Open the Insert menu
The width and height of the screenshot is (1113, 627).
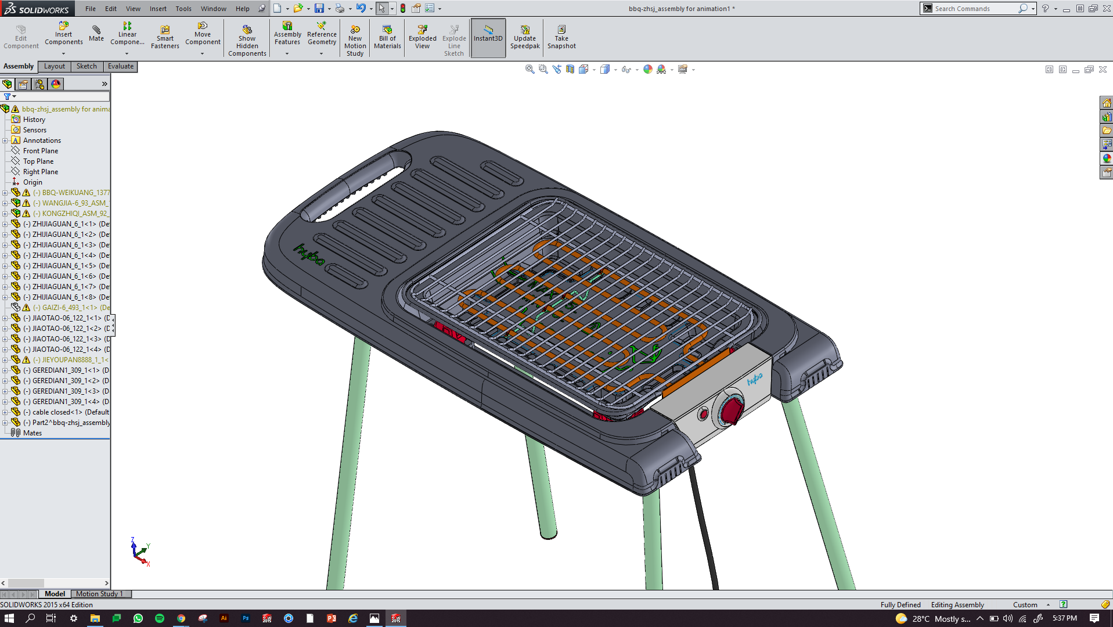coord(158,9)
